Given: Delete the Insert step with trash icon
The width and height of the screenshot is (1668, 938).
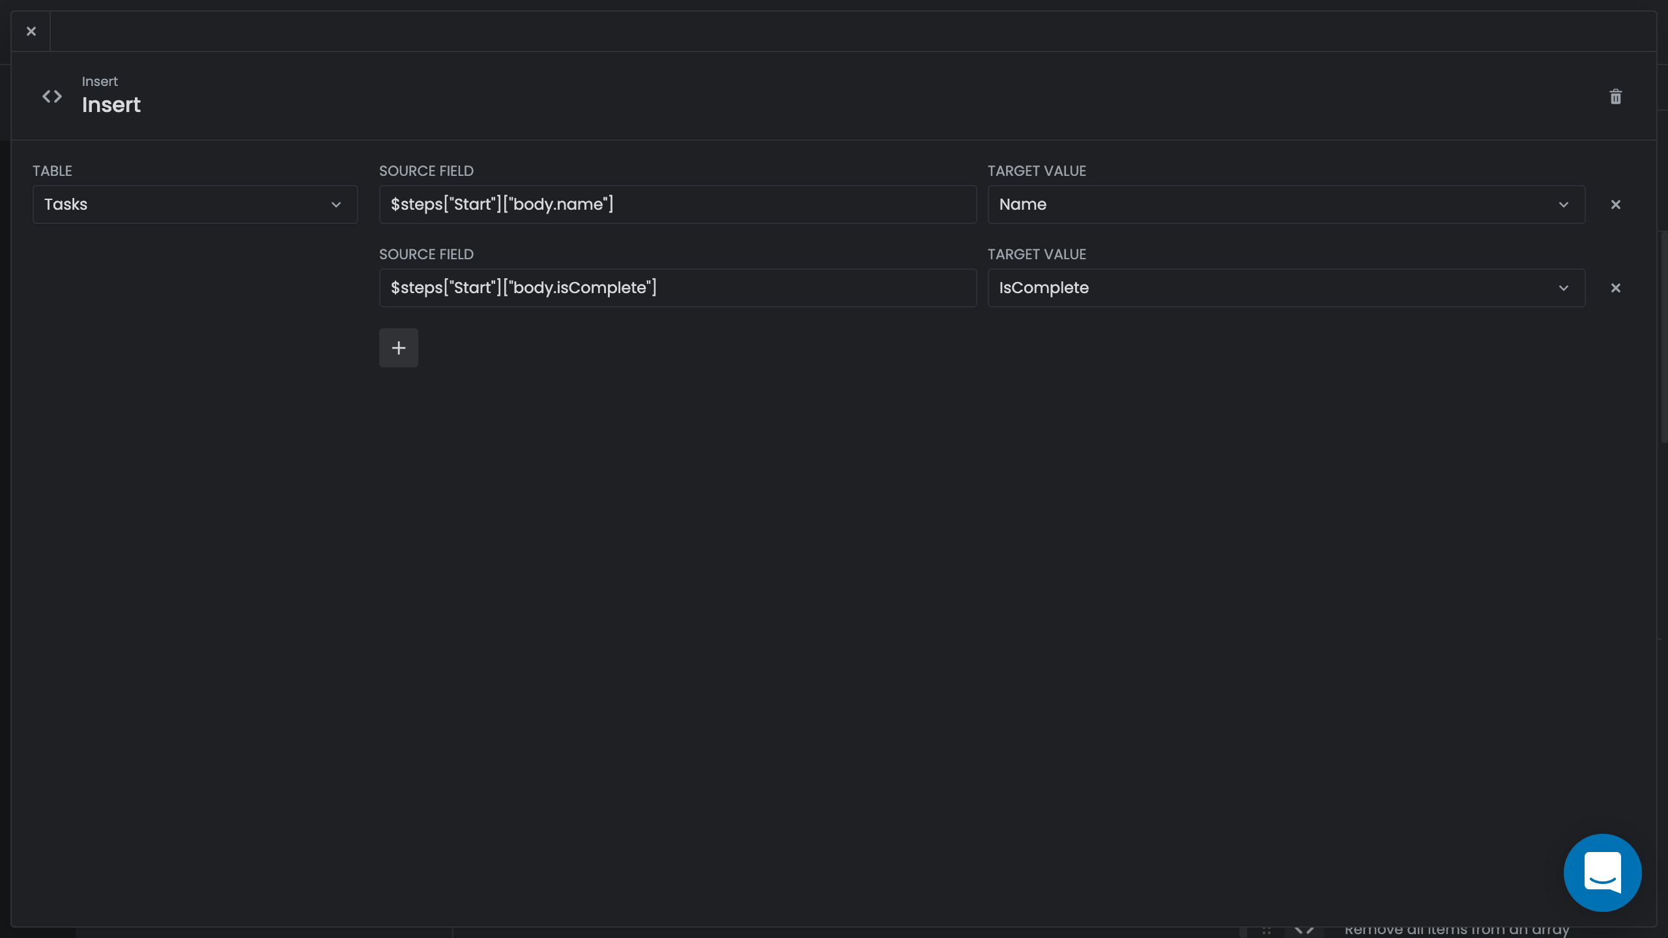Looking at the screenshot, I should (x=1615, y=97).
